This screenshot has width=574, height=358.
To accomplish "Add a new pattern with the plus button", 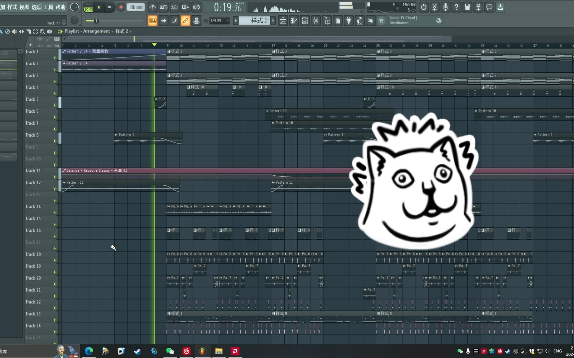I will (273, 21).
